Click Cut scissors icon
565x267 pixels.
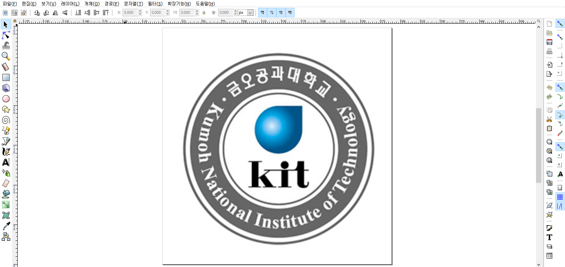549,119
